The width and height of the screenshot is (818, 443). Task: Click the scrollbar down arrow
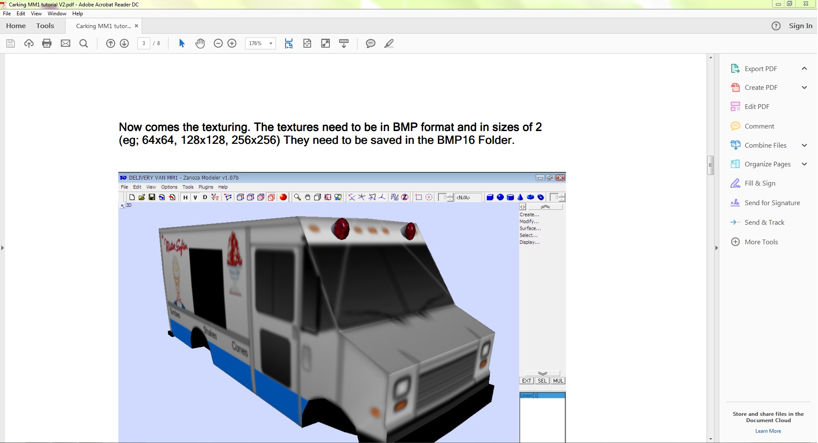[x=710, y=439]
